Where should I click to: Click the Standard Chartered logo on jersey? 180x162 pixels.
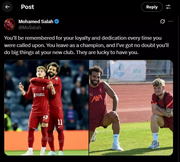tap(39, 95)
